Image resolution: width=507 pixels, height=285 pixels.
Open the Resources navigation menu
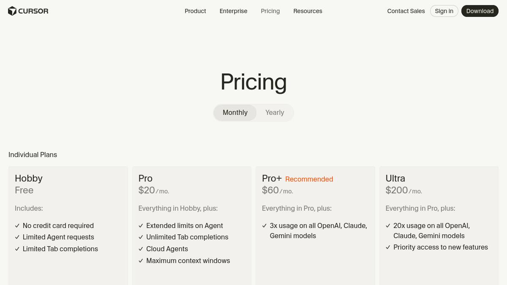[308, 11]
